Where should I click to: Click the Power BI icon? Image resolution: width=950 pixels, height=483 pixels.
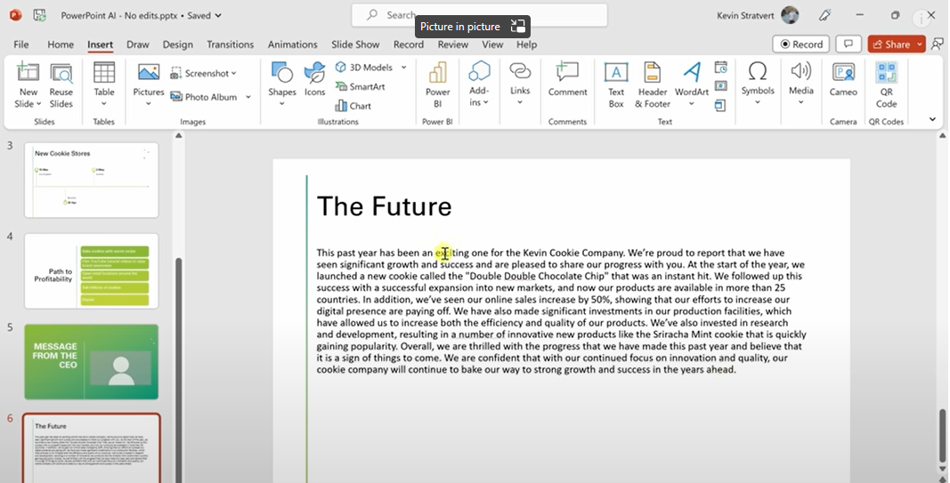pyautogui.click(x=437, y=83)
